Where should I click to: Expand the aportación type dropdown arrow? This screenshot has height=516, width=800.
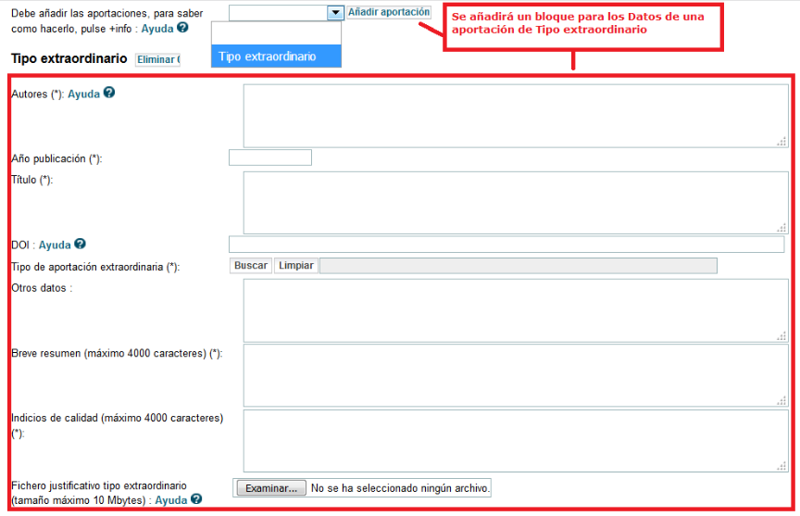point(335,13)
